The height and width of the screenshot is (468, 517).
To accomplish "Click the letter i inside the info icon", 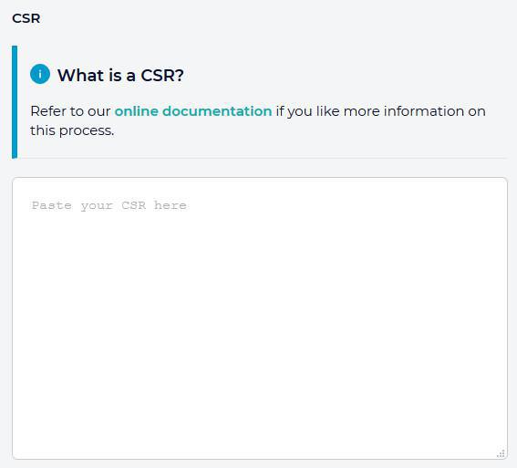I will pos(40,74).
